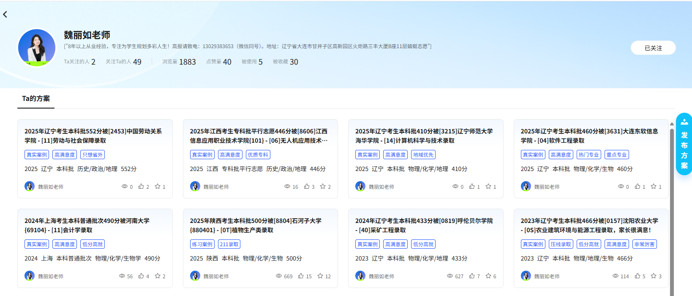The image size is (692, 296).
Task: Like the 500分 石河子大学 card
Action: 301,276
